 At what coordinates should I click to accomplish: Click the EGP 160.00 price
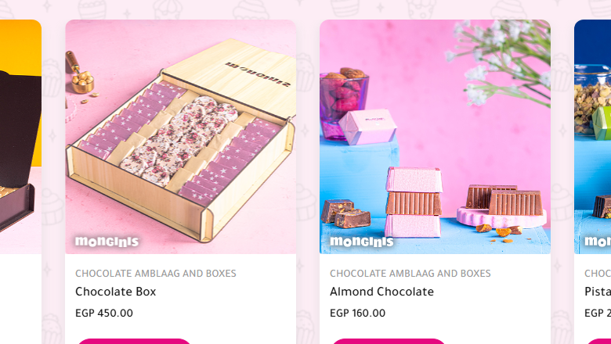[x=358, y=313]
